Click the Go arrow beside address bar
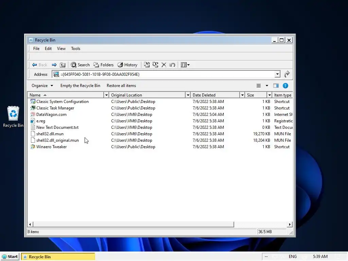Screen dimensions: 348x261 [x=287, y=74]
